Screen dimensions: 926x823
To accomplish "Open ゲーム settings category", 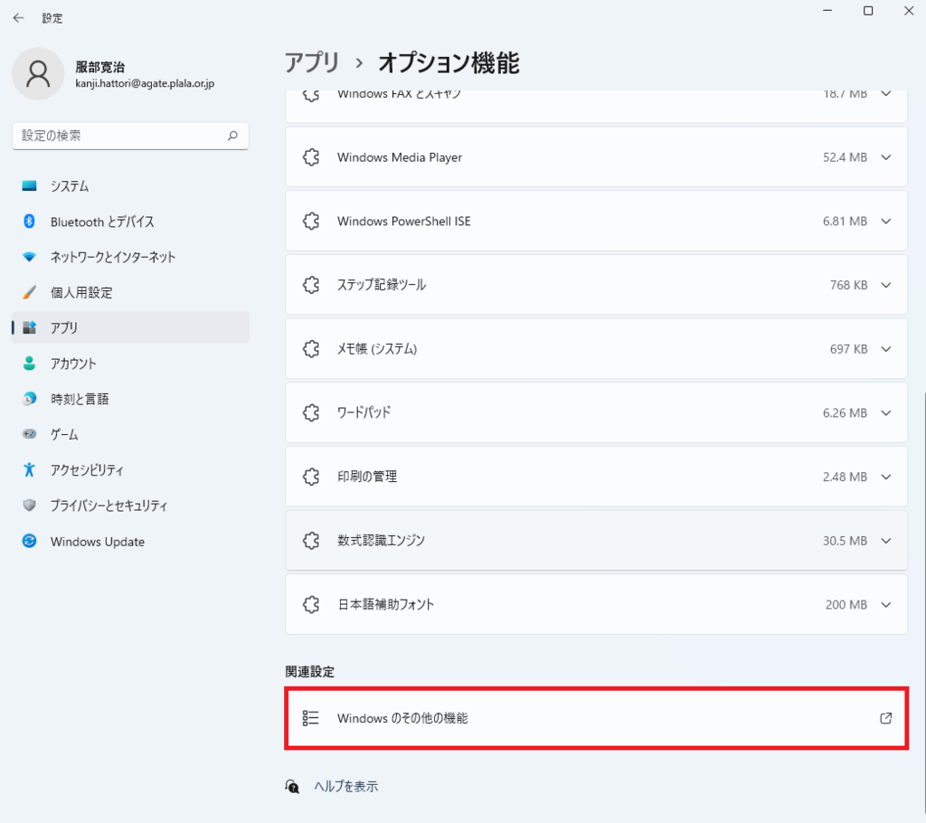I will click(130, 434).
